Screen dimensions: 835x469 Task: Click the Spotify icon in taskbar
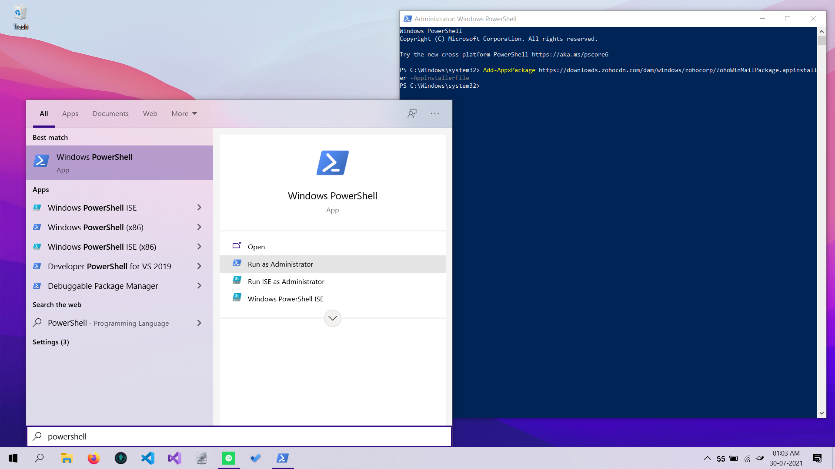tap(228, 458)
